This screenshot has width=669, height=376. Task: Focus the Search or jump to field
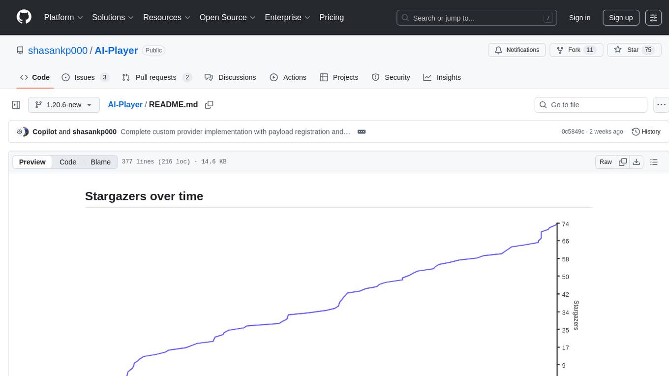[x=477, y=18]
